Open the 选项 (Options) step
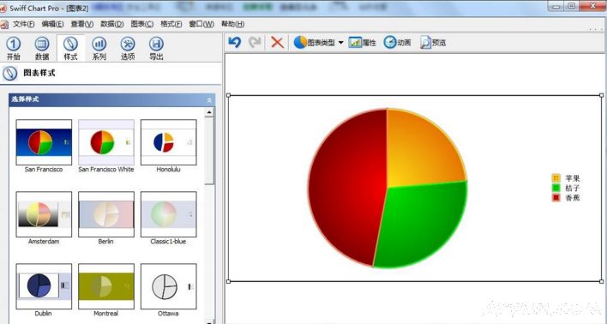Screen dimensions: 607x324 (128, 48)
